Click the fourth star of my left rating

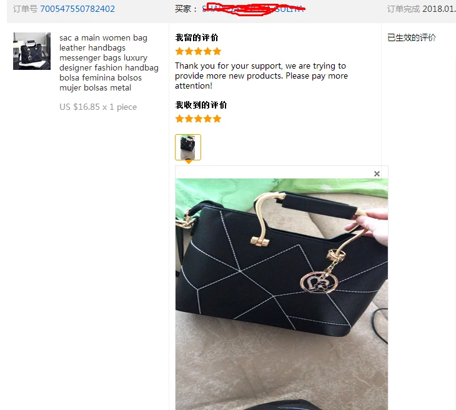(207, 51)
